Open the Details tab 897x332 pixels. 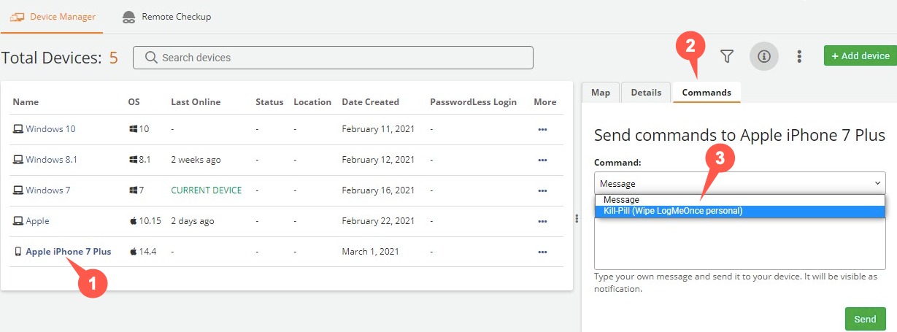(x=646, y=93)
